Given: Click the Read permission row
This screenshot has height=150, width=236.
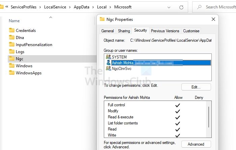Looking at the screenshot, I should [155, 129].
